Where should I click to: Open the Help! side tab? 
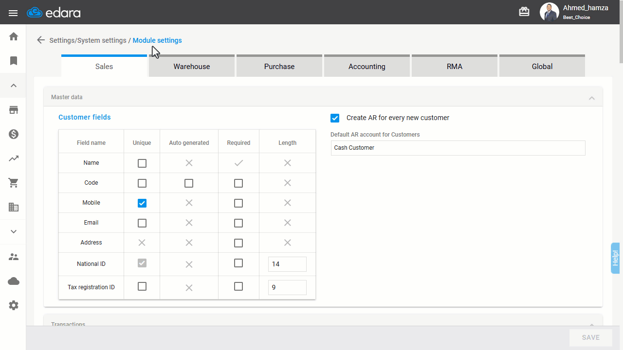tap(616, 258)
